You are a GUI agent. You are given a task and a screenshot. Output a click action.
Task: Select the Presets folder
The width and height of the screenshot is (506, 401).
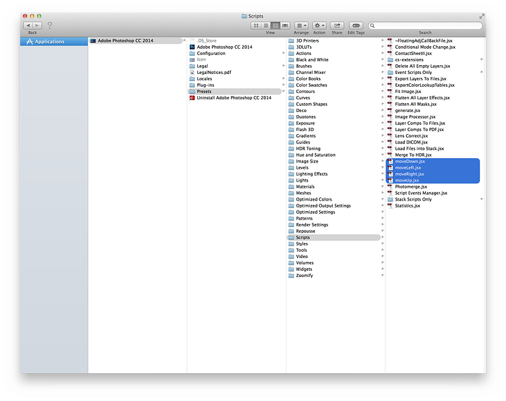235,92
